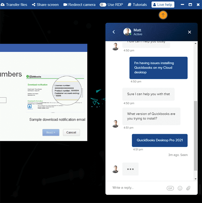Viewport: 202px width, 203px height.
Task: Click the '3m ago. Seen' status text
Action: (178, 155)
